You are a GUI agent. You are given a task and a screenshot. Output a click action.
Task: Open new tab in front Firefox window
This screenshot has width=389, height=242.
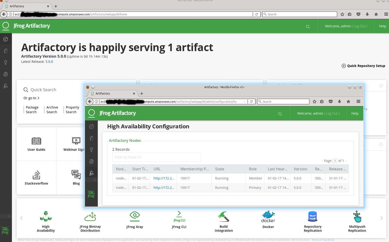[142, 93]
